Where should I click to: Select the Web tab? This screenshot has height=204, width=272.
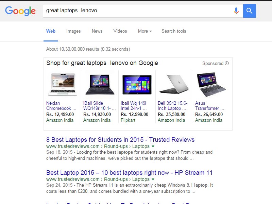tap(51, 31)
